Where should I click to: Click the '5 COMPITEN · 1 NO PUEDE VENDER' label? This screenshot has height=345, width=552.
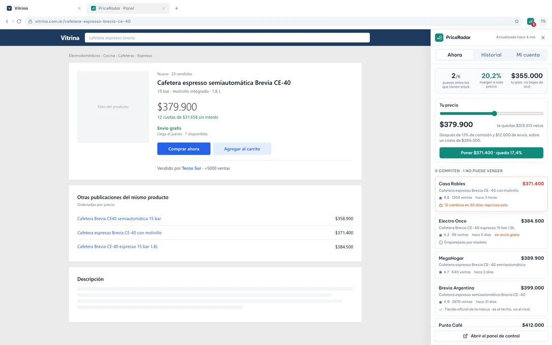point(469,171)
